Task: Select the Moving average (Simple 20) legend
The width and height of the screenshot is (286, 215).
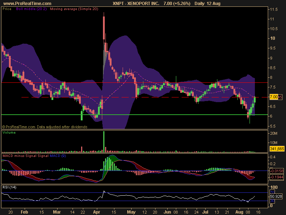Action: pyautogui.click(x=74, y=9)
